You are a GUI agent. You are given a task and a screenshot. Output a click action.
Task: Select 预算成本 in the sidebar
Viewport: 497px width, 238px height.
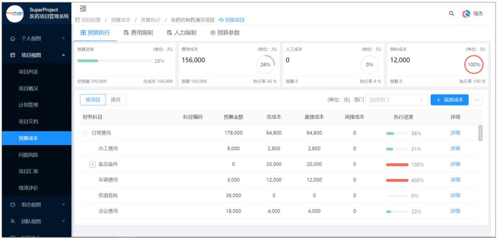point(37,138)
